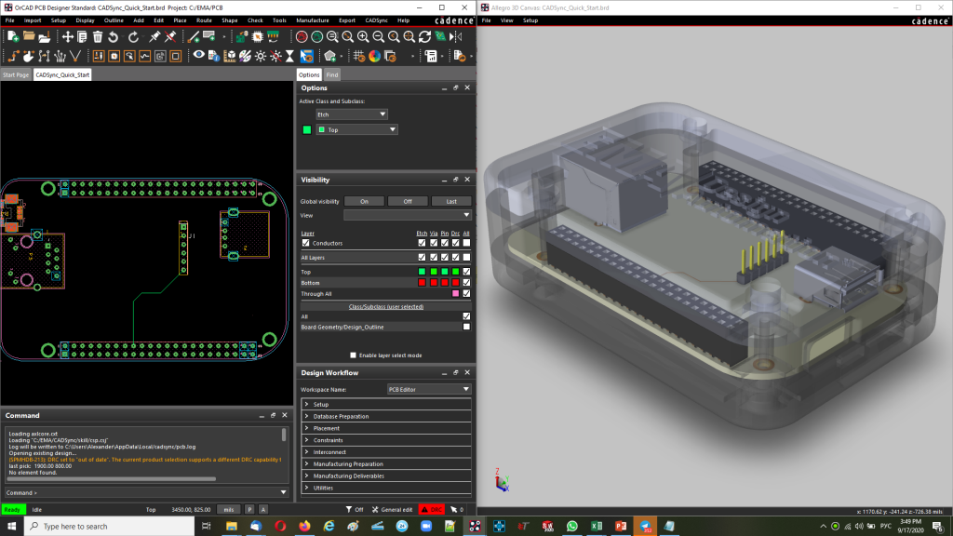
Task: Click the Undo icon
Action: [x=113, y=37]
